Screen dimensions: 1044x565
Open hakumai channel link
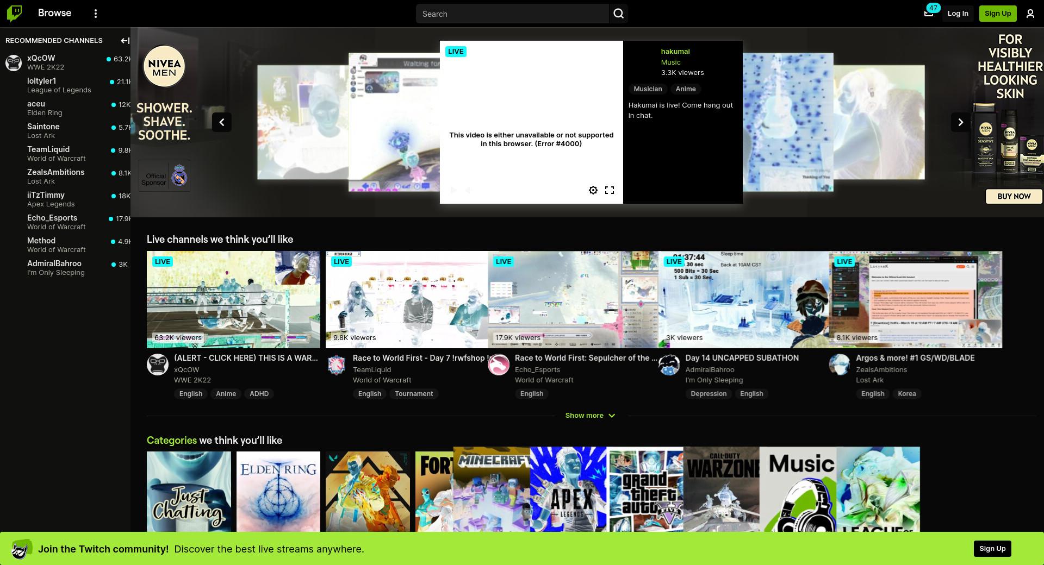[x=675, y=51]
